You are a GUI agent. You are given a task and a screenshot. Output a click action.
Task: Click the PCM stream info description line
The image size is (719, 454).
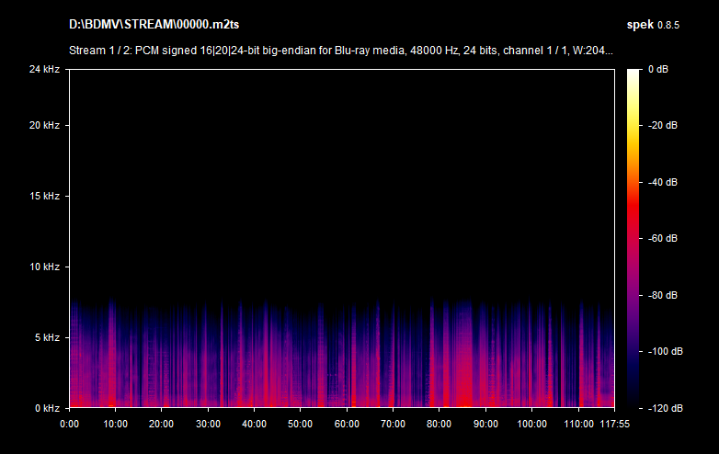[341, 51]
